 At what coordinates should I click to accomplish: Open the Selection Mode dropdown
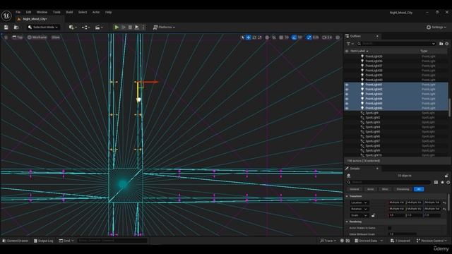click(43, 28)
